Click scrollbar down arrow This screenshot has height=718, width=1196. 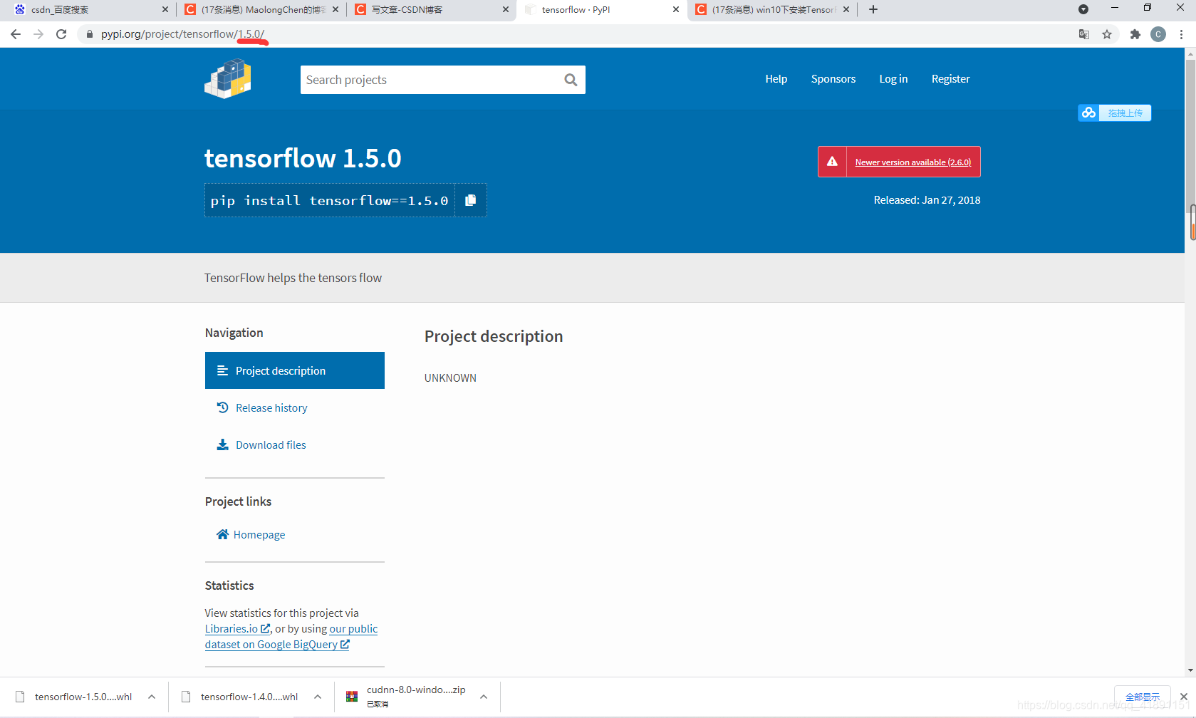(x=1190, y=670)
